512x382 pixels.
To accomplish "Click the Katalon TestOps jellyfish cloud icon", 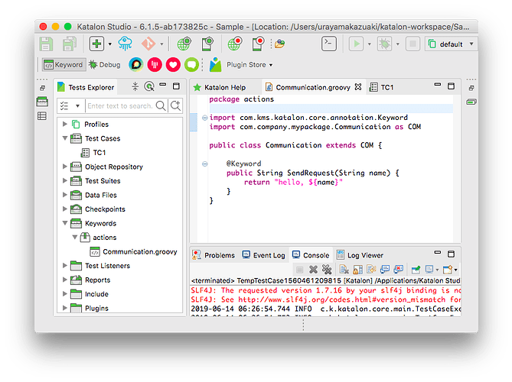I will click(126, 44).
